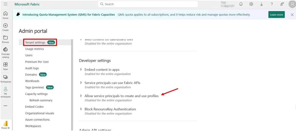Click the Search input field

click(x=148, y=4)
